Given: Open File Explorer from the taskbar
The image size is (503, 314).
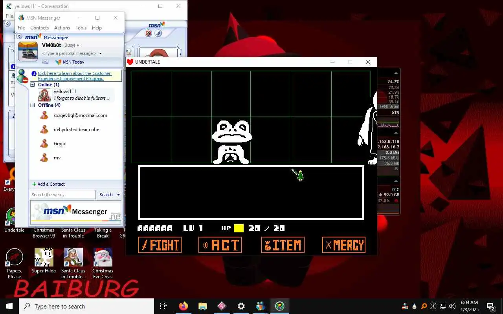Looking at the screenshot, I should [x=203, y=306].
